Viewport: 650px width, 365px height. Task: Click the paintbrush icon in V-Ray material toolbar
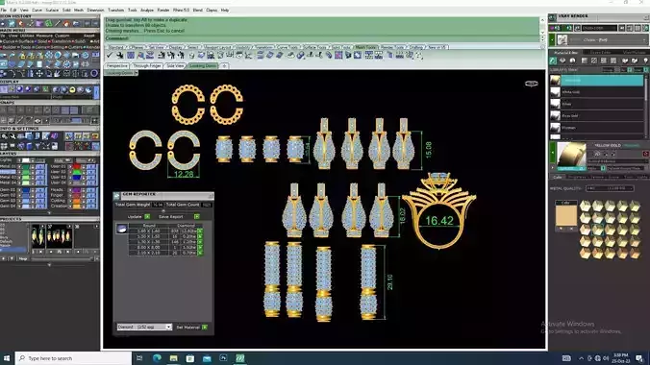tap(553, 61)
